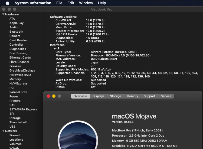Select Firewall under Network
The height and width of the screenshot is (149, 203).
click(15, 135)
